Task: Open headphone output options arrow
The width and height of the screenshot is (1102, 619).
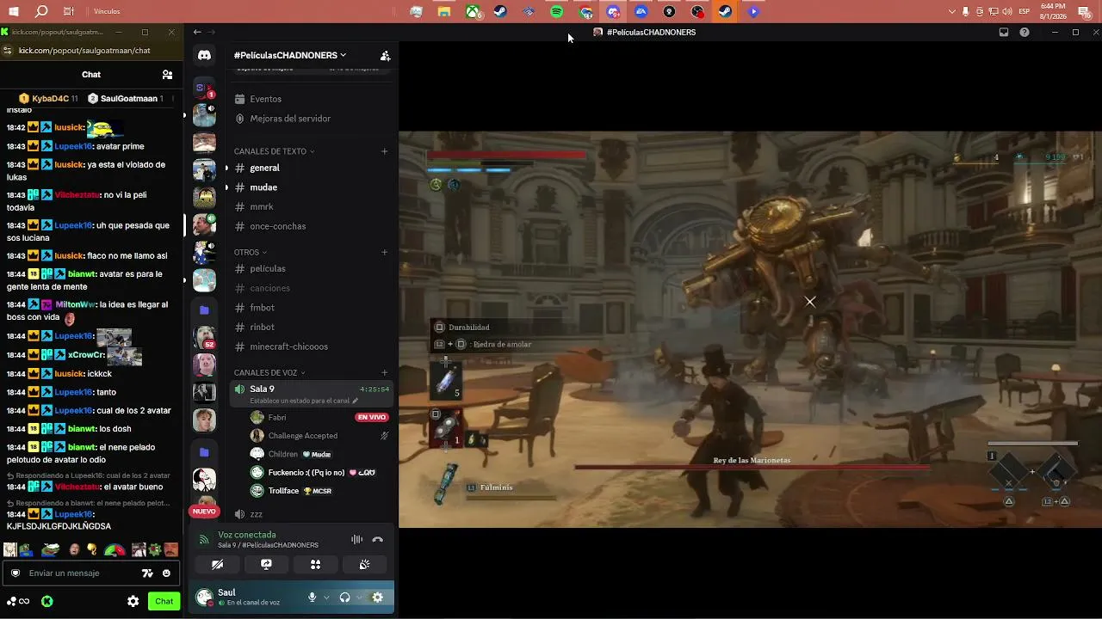Action: 359,598
